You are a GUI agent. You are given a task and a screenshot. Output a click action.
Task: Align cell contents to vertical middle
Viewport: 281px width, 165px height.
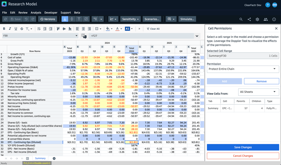click(64, 29)
